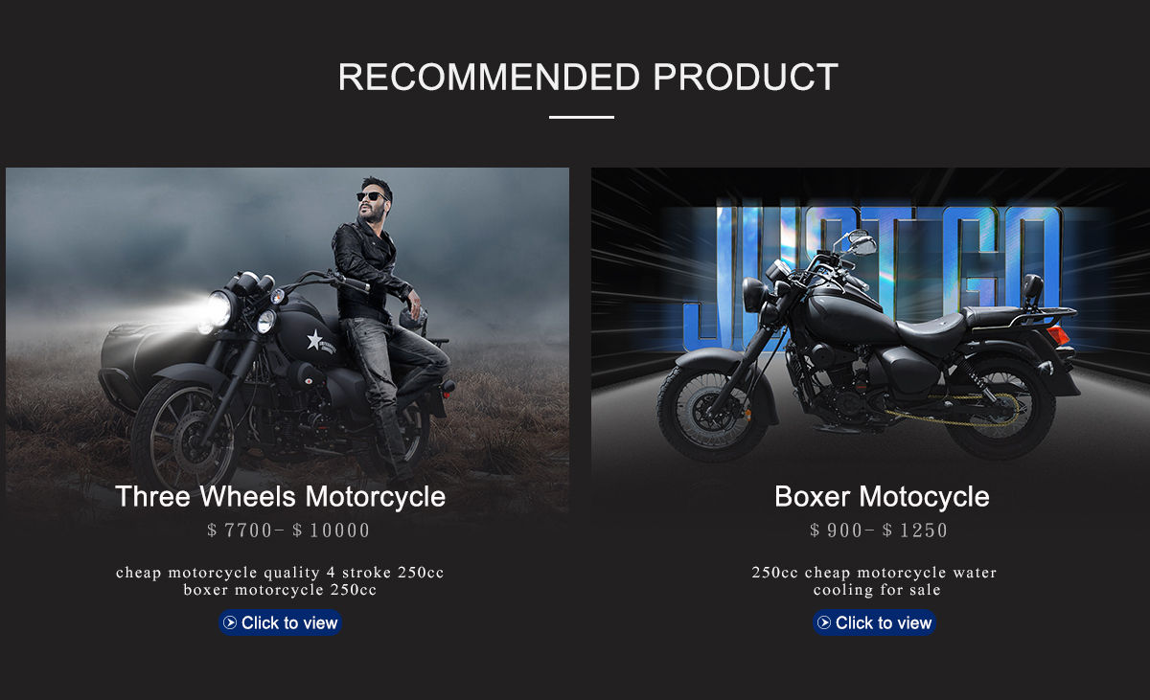The height and width of the screenshot is (700, 1150).
Task: Click the red tail light on the Boxer motorcycle
Action: point(1058,335)
